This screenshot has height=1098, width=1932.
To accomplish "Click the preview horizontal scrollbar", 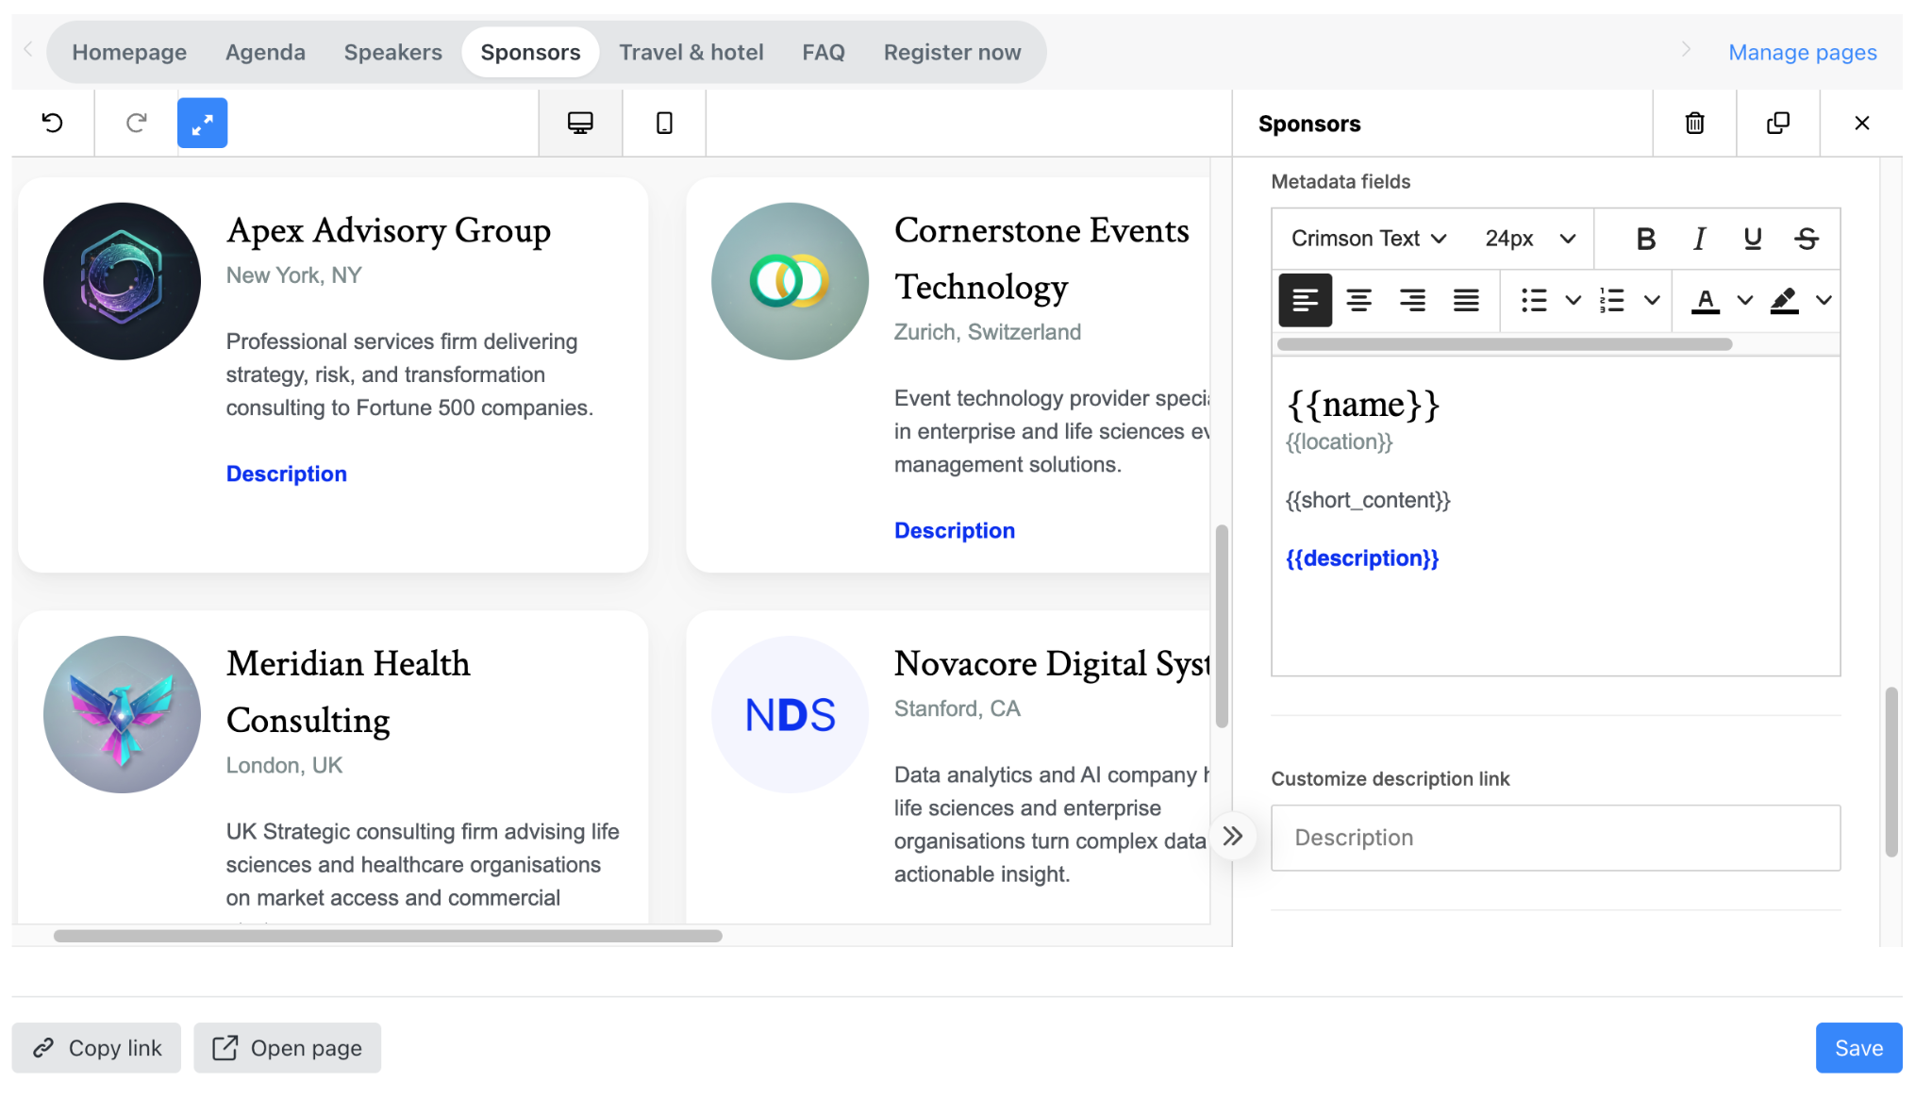I will pos(388,936).
